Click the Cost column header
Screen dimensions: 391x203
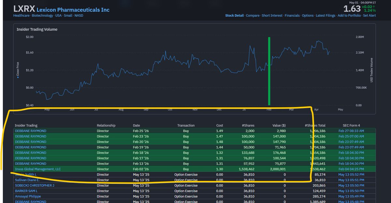click(x=220, y=125)
